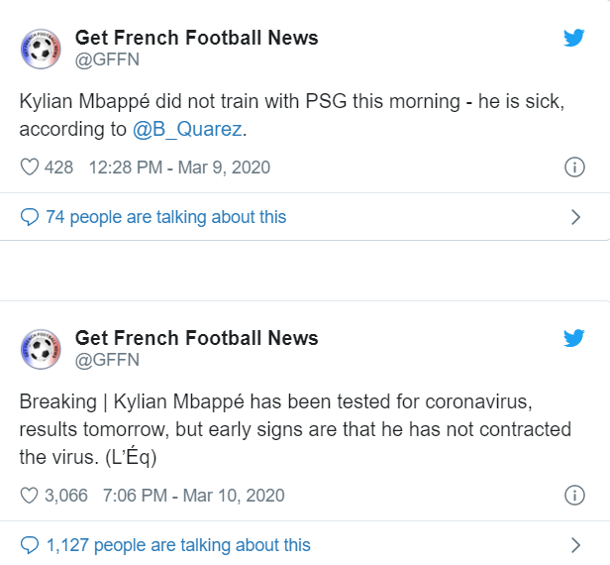The height and width of the screenshot is (565, 610).
Task: Click the coronavirus tweet body text
Action: coord(294,429)
